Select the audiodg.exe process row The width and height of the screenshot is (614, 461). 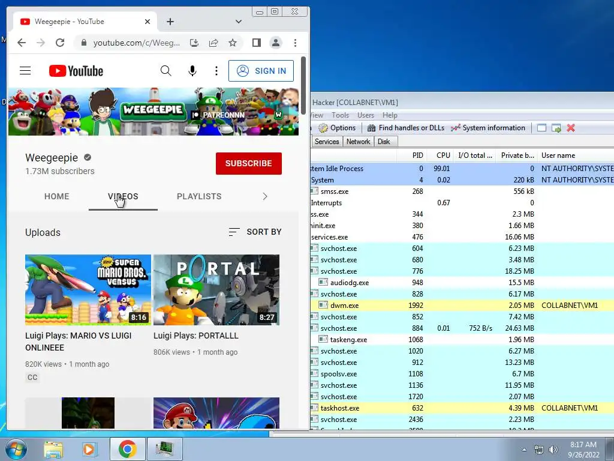pos(462,283)
